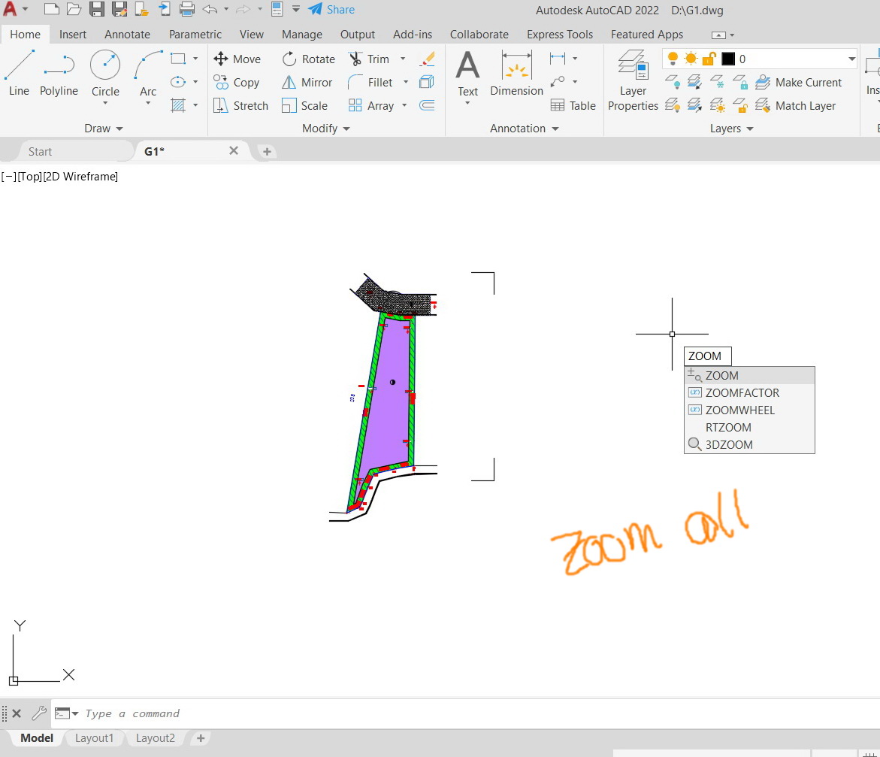This screenshot has width=880, height=757.
Task: Click the Make Current button
Action: click(799, 82)
